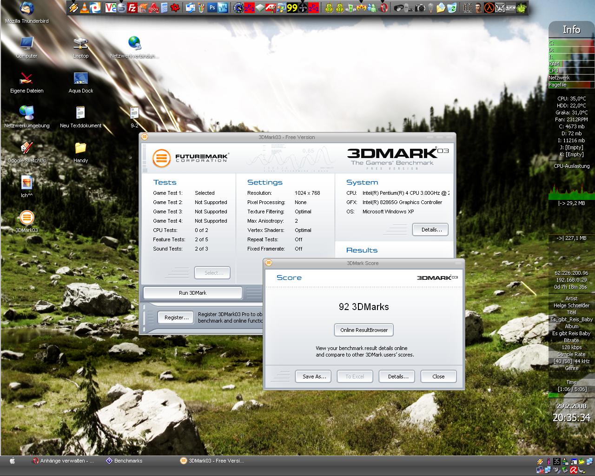Launch Need for Speed dock icon
595x476 pixels.
[x=510, y=7]
